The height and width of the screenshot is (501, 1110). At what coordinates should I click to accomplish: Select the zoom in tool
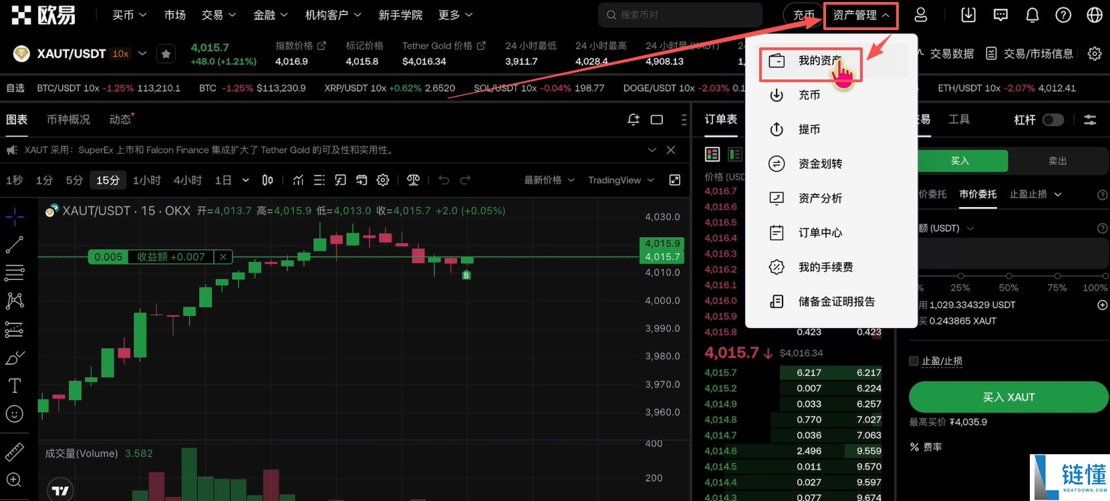point(15,480)
